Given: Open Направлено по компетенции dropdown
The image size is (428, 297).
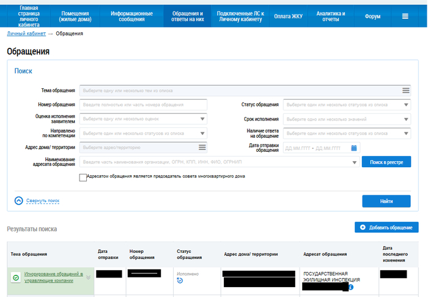Looking at the screenshot, I should [143, 133].
